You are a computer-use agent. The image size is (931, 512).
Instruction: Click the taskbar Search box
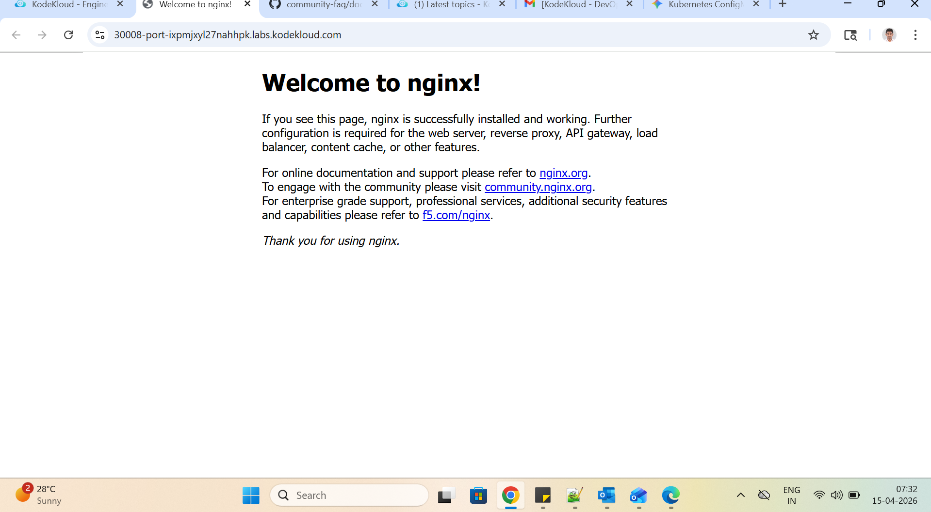coord(349,495)
